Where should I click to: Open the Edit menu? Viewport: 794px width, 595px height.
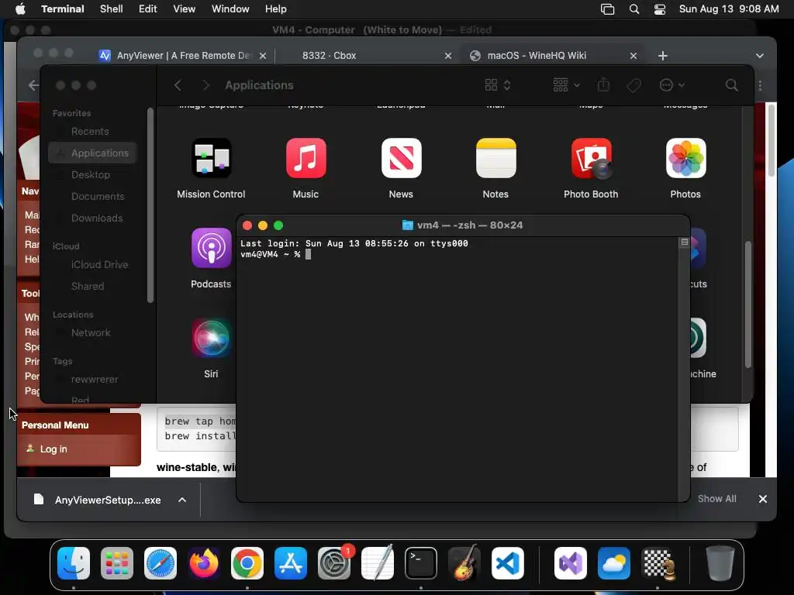tap(148, 9)
